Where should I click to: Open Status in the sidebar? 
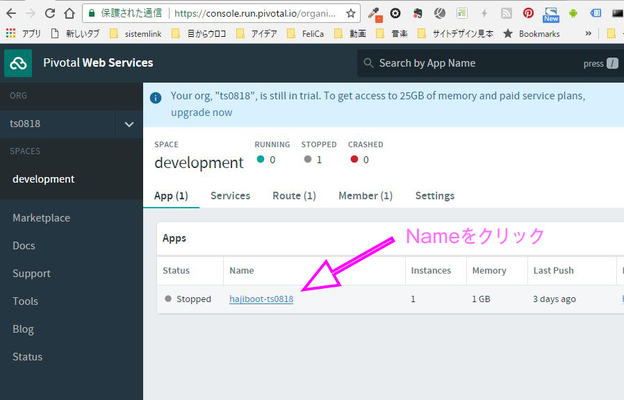(x=28, y=357)
